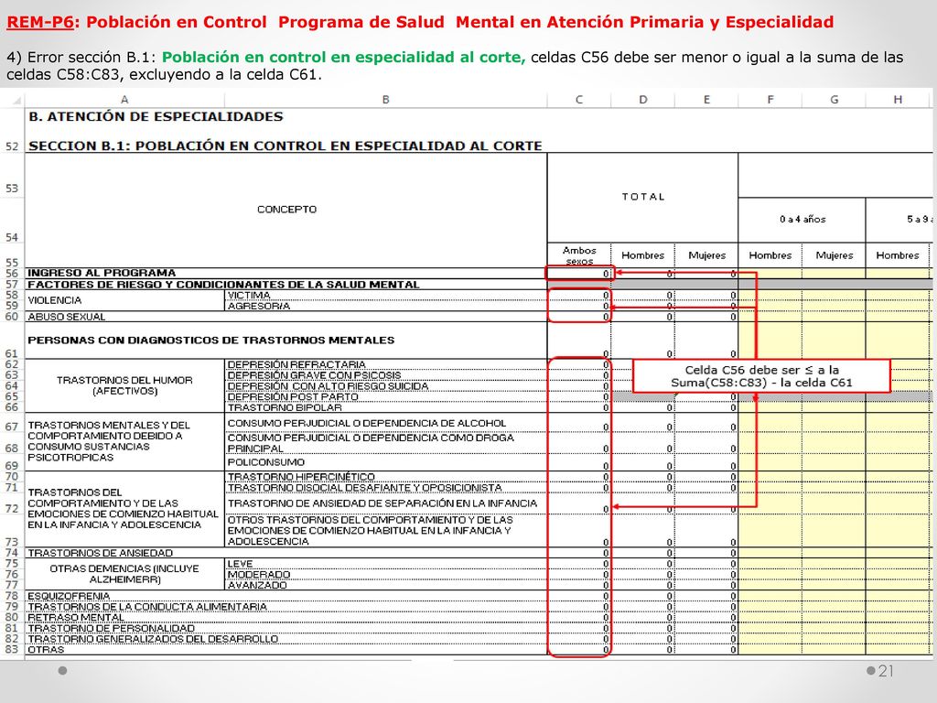Click the 'DEPRESIÓN REFRACTARIA' cell
This screenshot has height=703, width=937.
click(x=386, y=364)
